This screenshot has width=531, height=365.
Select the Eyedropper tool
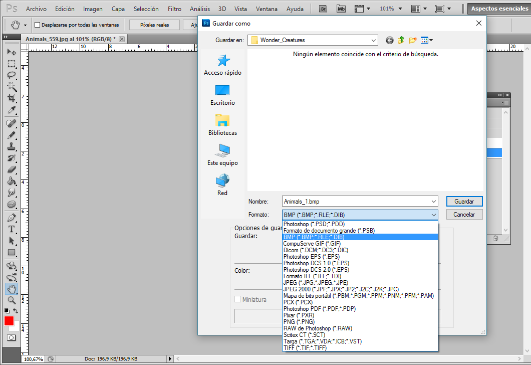point(12,110)
